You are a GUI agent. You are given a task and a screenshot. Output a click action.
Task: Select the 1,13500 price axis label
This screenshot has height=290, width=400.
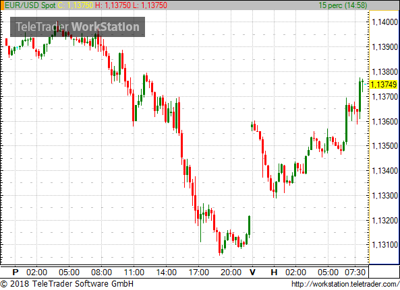[385, 146]
